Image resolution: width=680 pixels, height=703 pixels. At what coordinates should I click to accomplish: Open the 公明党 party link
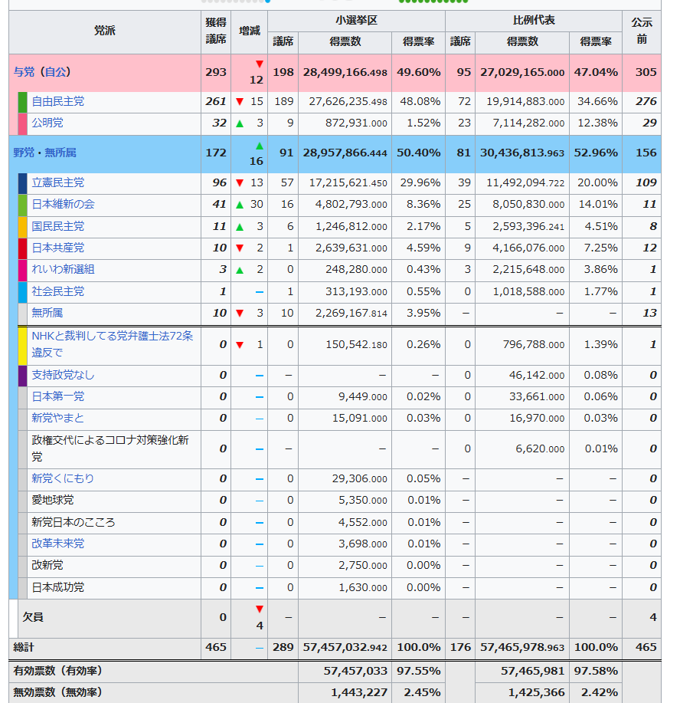[47, 123]
